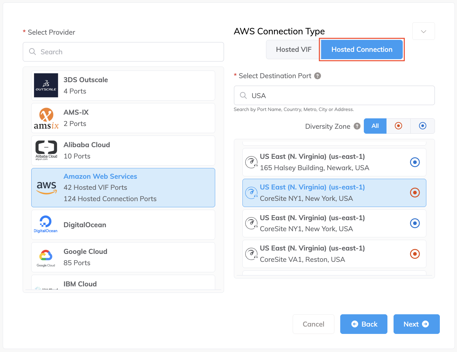
Task: Expand the top-right chevron dropdown
Action: 423,31
